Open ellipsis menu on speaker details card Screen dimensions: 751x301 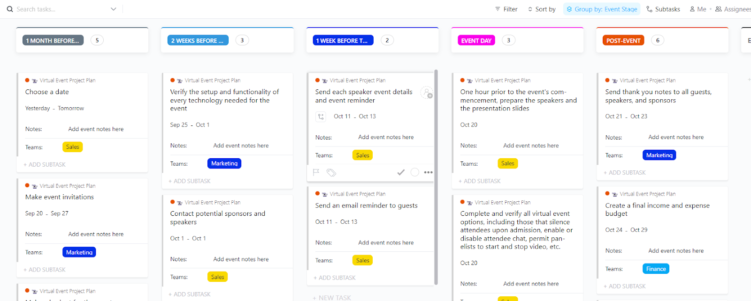click(428, 172)
